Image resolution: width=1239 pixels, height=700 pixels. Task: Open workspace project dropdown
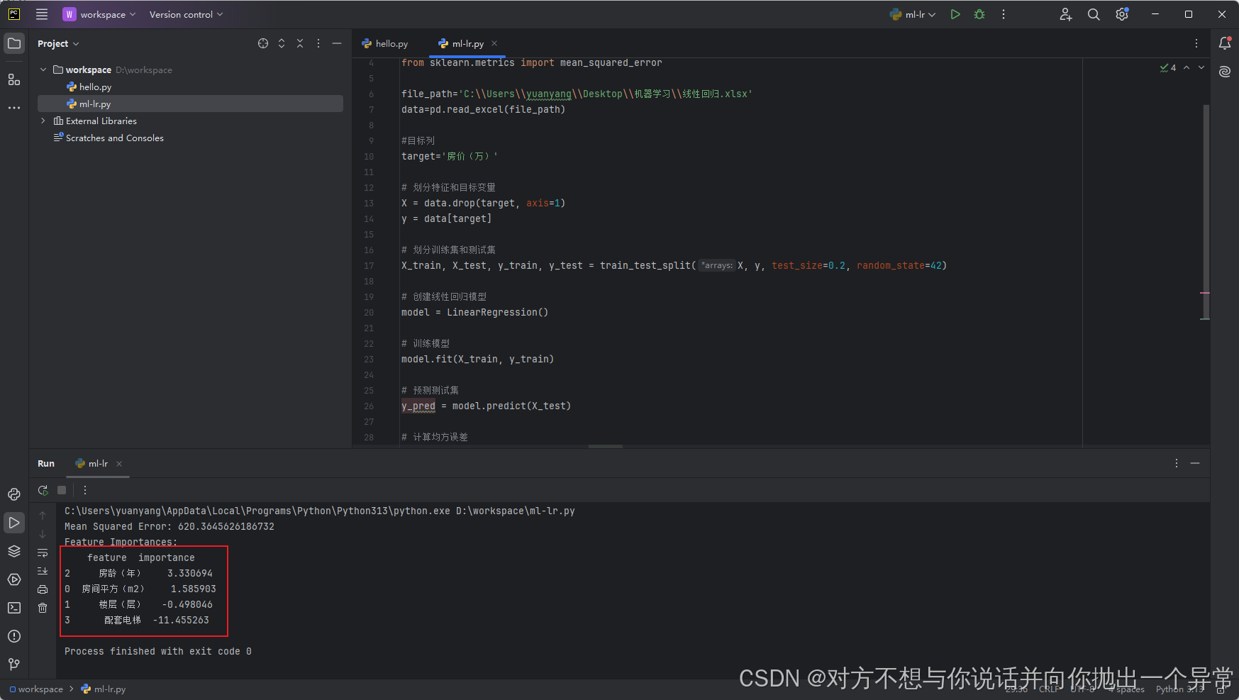(x=99, y=14)
